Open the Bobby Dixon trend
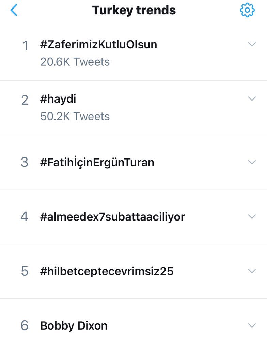The height and width of the screenshot is (349, 267). point(74,326)
